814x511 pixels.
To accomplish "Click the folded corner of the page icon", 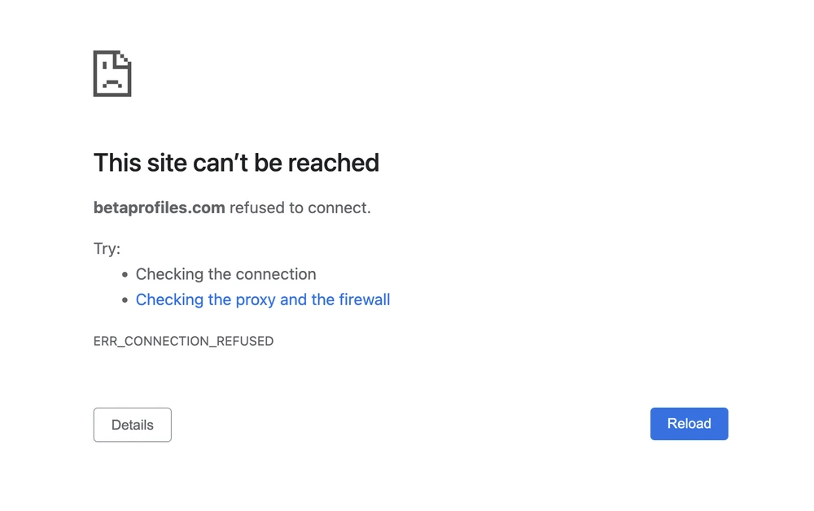I will [125, 59].
